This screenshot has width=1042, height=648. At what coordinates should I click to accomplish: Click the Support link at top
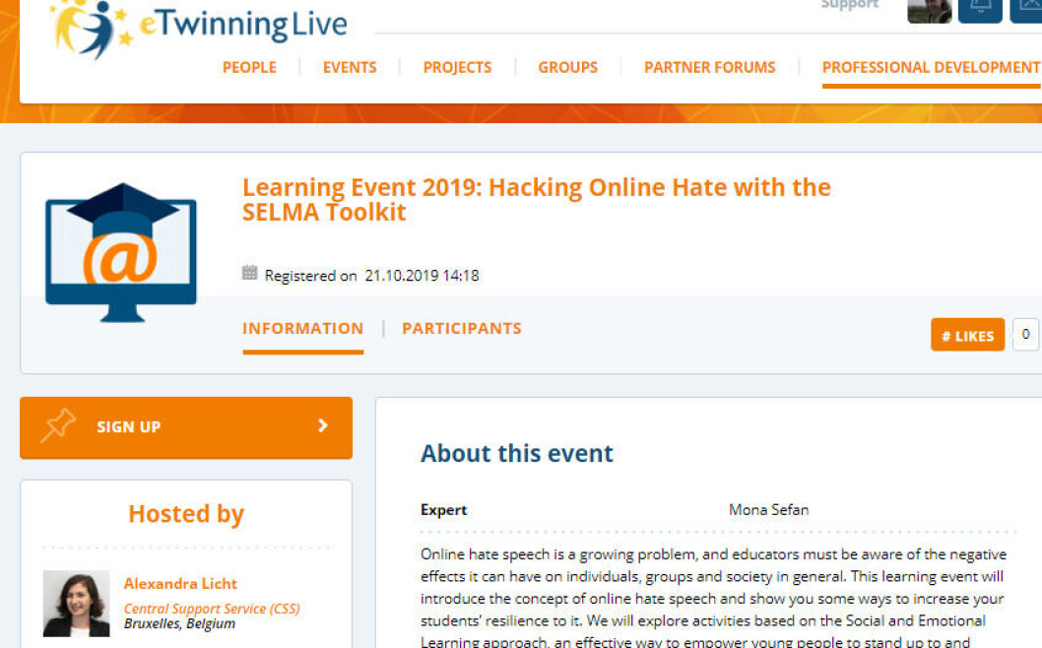[849, 5]
